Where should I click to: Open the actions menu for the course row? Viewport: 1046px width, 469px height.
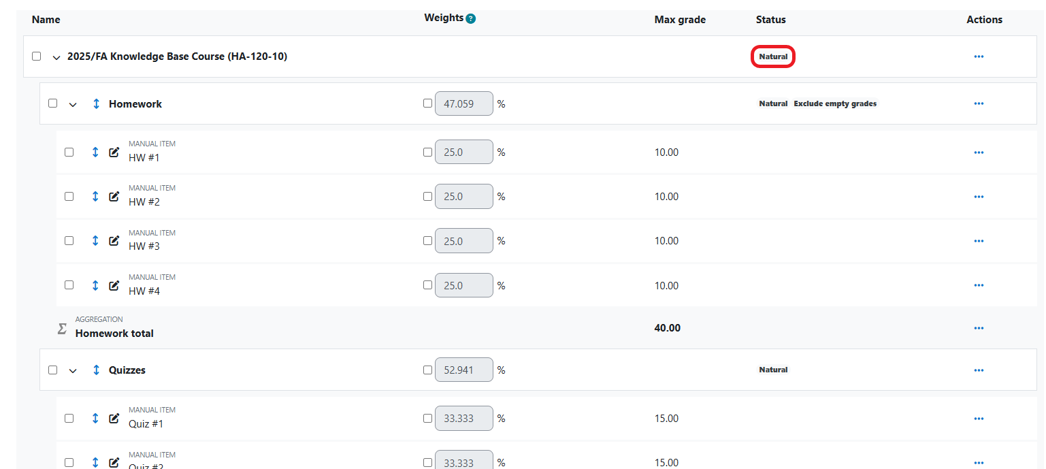click(x=979, y=56)
